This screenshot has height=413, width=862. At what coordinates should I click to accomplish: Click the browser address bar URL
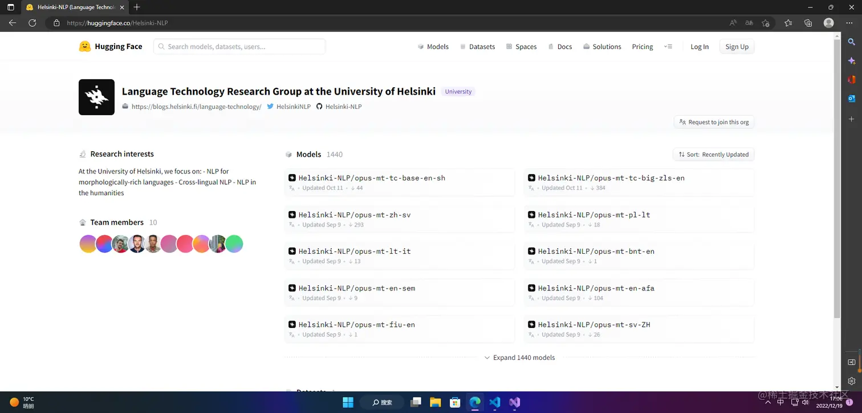[x=117, y=23]
